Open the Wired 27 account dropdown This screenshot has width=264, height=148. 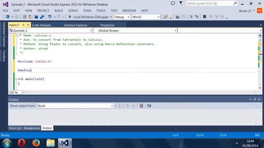point(254,11)
